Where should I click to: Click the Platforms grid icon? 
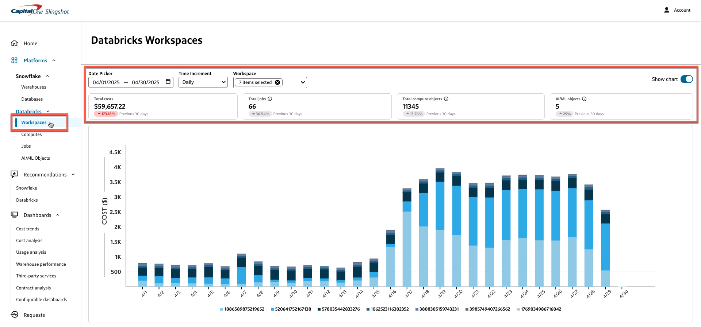coord(15,60)
